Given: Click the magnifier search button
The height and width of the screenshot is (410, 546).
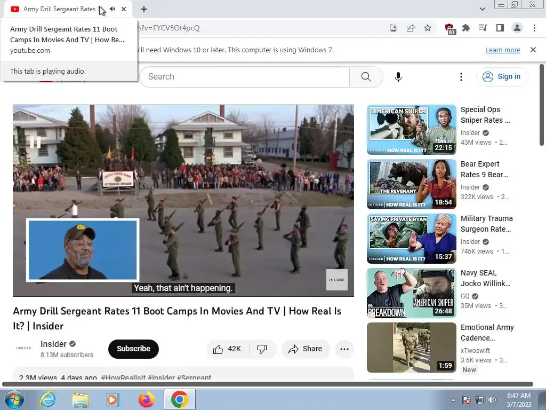Looking at the screenshot, I should pyautogui.click(x=366, y=77).
